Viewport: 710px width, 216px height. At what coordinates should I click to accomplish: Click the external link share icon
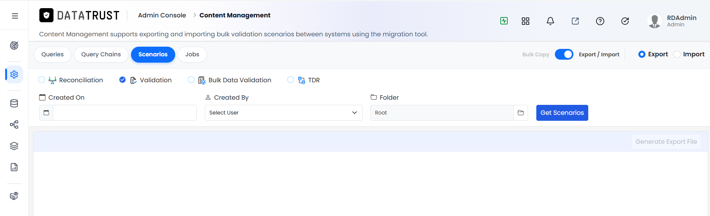click(575, 21)
